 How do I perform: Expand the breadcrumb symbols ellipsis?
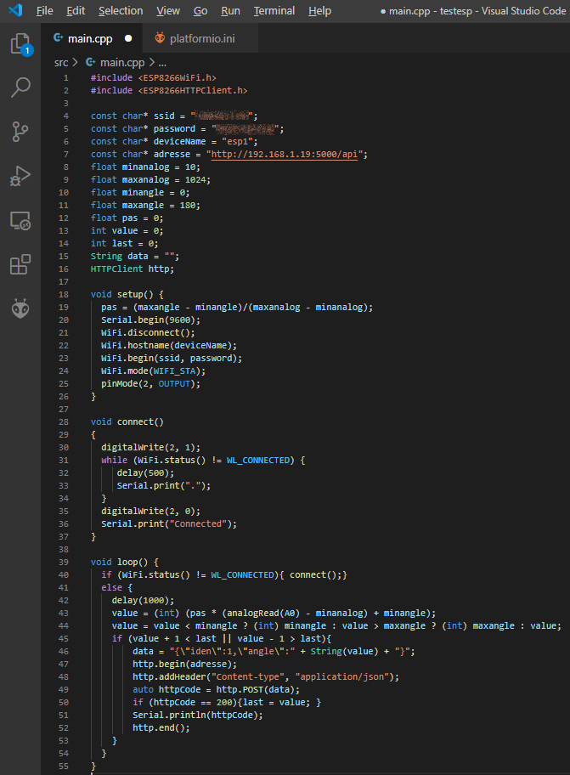162,62
